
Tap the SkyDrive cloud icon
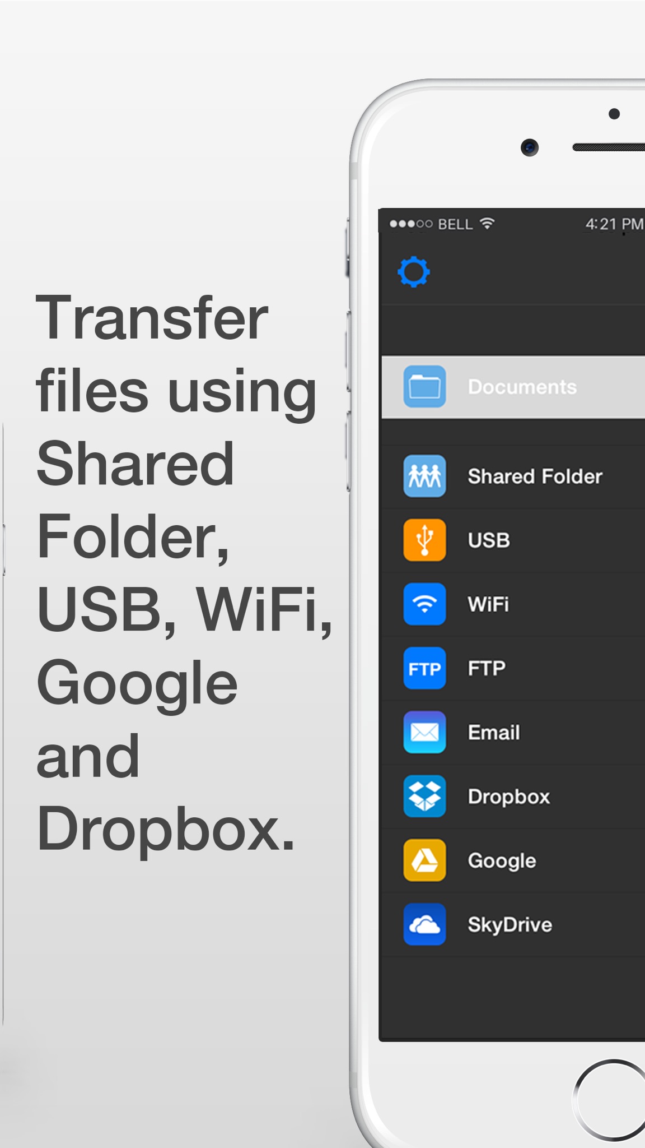tap(424, 924)
